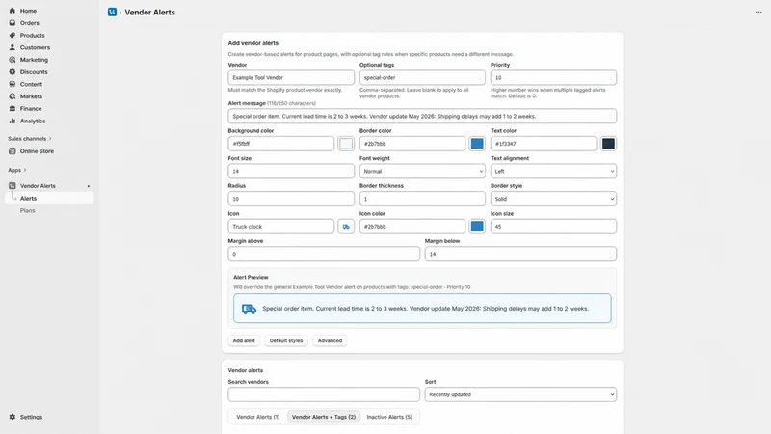Image resolution: width=771 pixels, height=434 pixels.
Task: Switch to Inactive Alerts (5) tab
Action: (389, 417)
